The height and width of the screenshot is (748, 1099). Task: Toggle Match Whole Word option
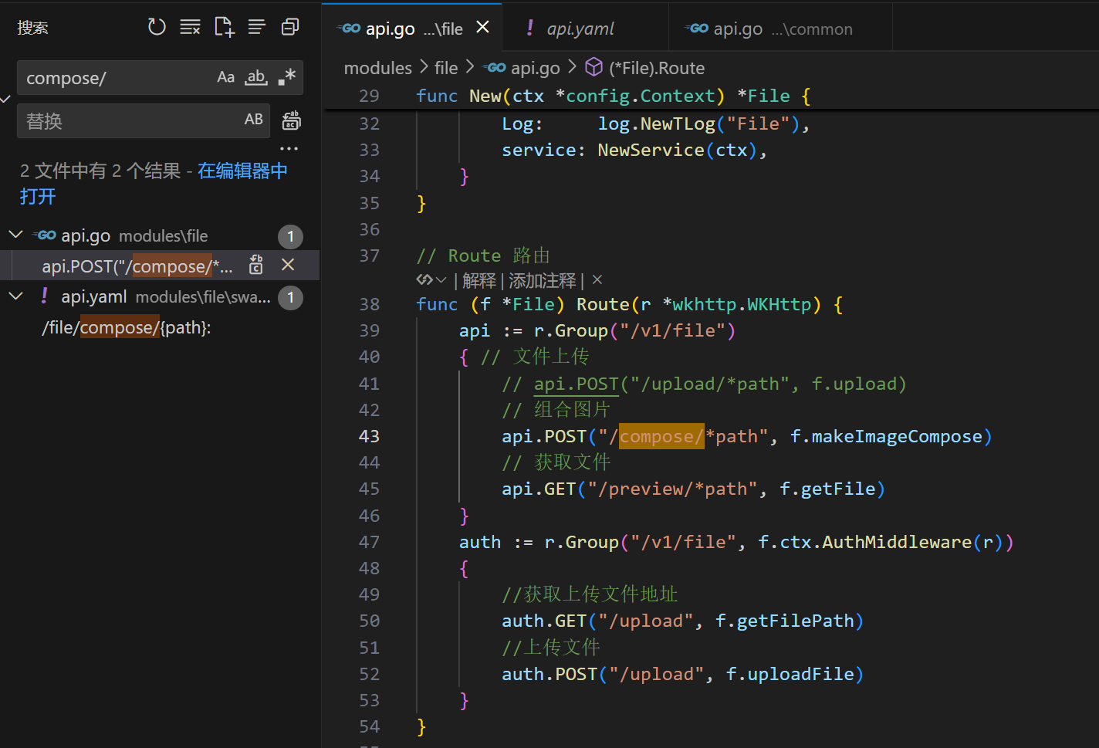(256, 77)
